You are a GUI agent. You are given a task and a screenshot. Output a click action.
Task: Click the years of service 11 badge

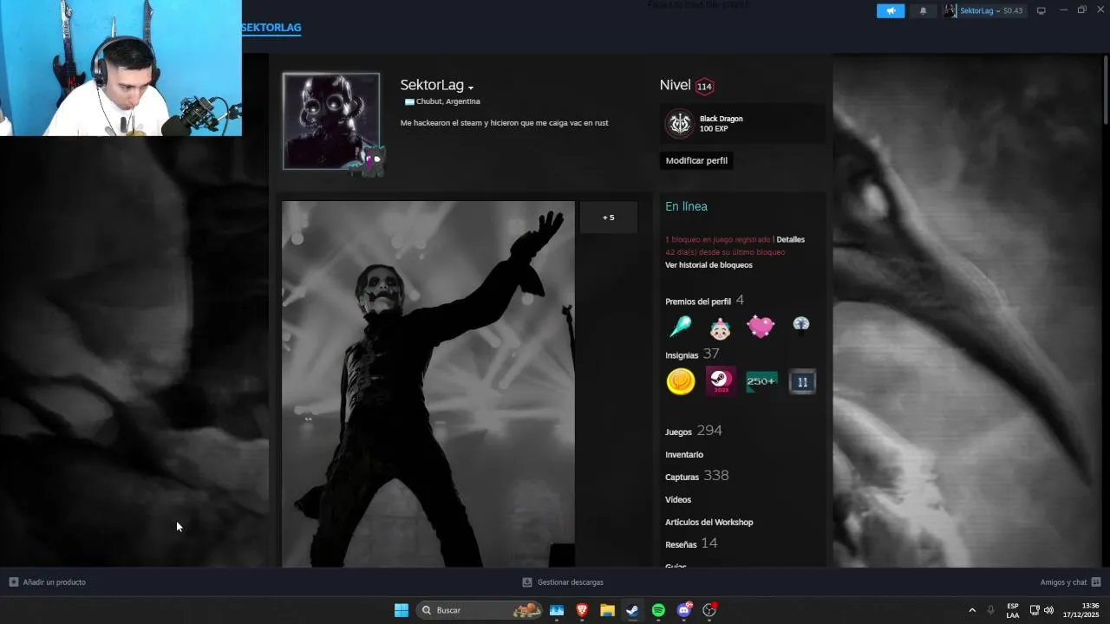point(802,381)
